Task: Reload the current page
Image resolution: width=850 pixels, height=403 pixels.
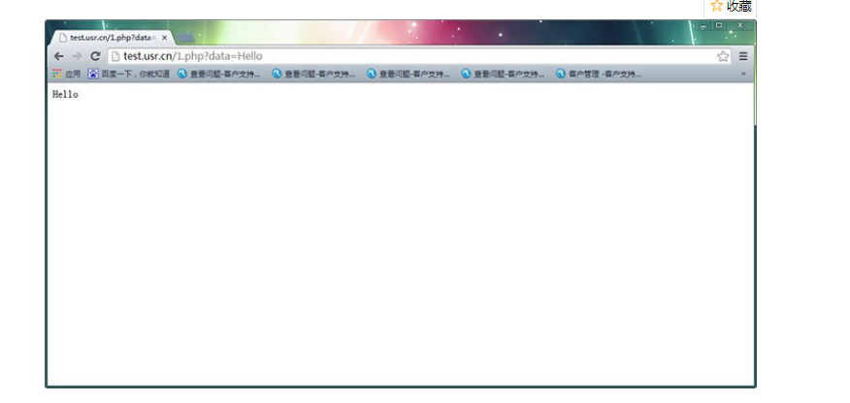Action: click(95, 56)
